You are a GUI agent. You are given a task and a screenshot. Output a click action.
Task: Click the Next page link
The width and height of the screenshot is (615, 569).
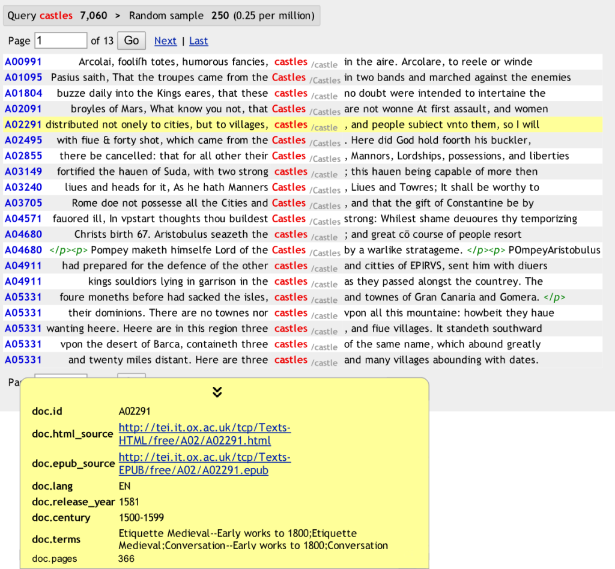click(x=165, y=41)
